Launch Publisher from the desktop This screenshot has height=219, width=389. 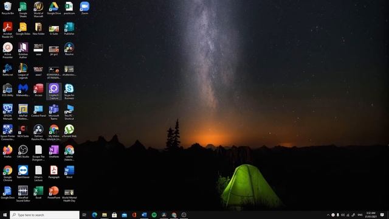(x=69, y=29)
